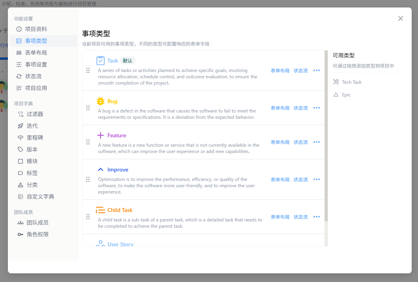Click the 过滤器 funnel icon
418x282 pixels.
21,114
